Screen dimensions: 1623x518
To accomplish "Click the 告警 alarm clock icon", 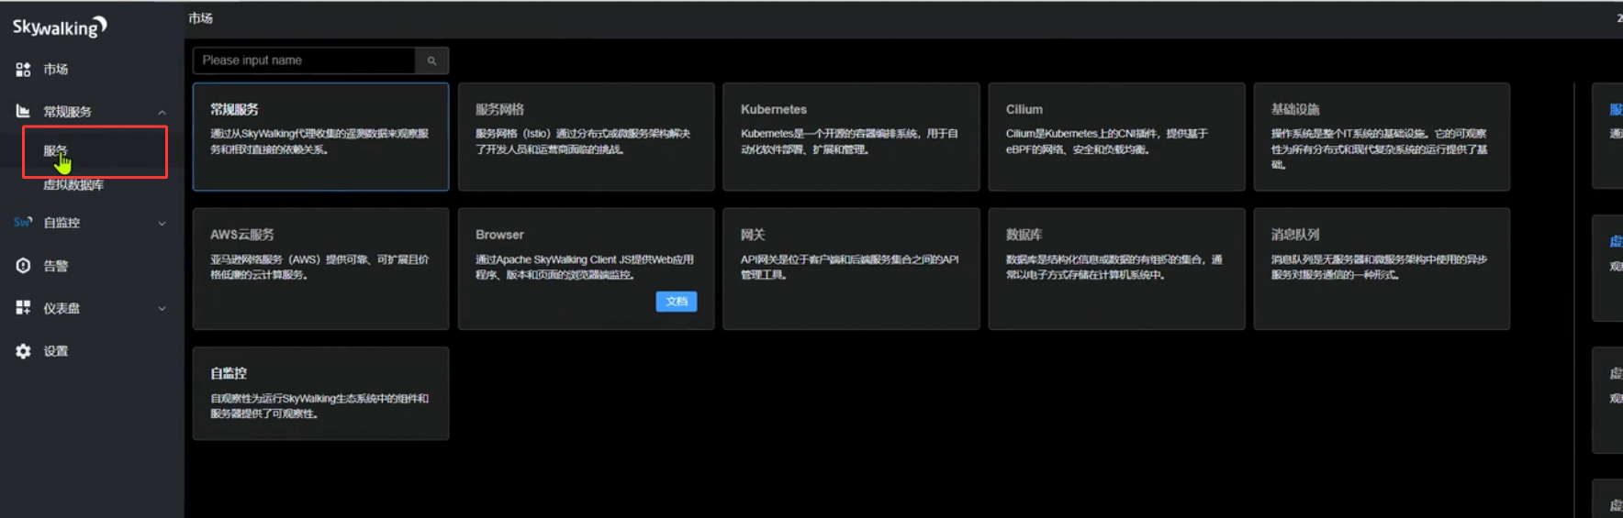I will coord(23,266).
